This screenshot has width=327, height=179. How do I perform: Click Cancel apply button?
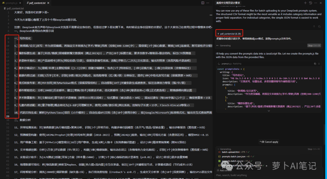click(x=269, y=142)
